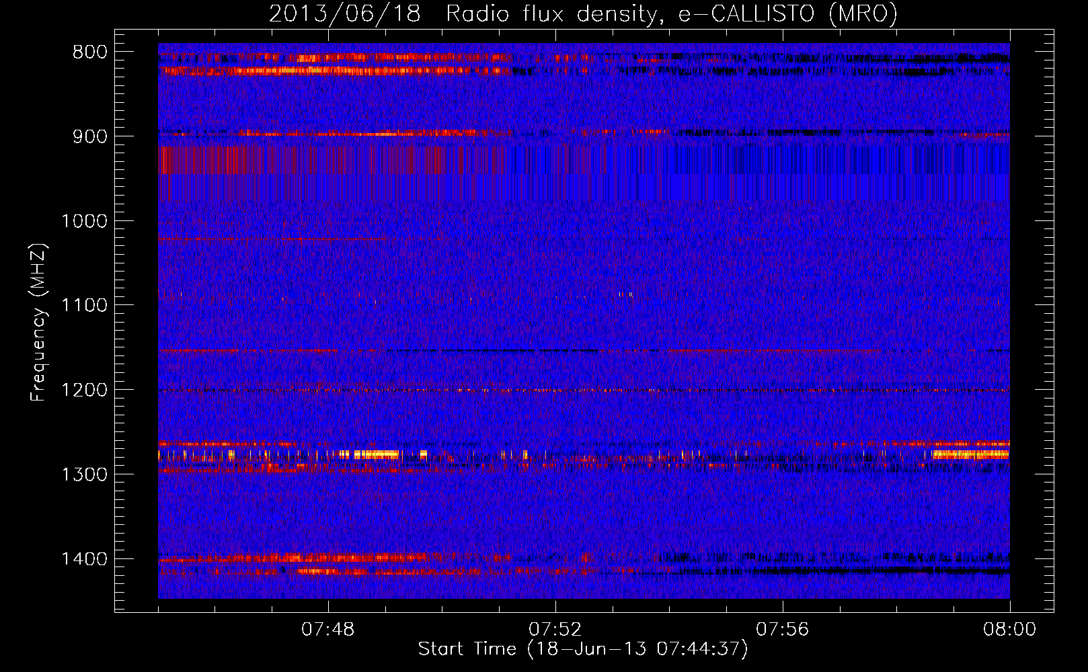Click the 1400 frequency tick label
Image resolution: width=1088 pixels, height=672 pixels.
click(x=85, y=559)
